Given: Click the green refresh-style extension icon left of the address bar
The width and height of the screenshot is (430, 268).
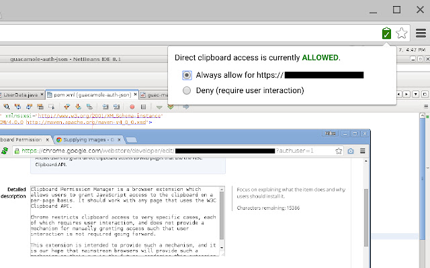Looking at the screenshot, I should point(5,151).
